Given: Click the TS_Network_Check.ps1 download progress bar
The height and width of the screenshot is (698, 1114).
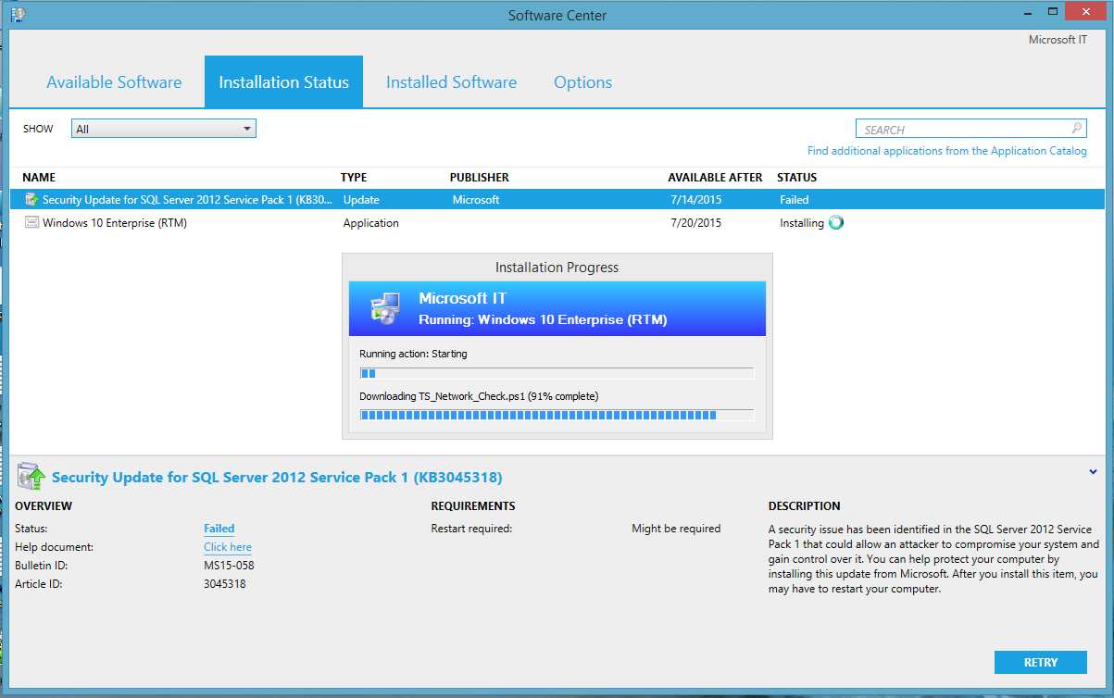Looking at the screenshot, I should 557,416.
